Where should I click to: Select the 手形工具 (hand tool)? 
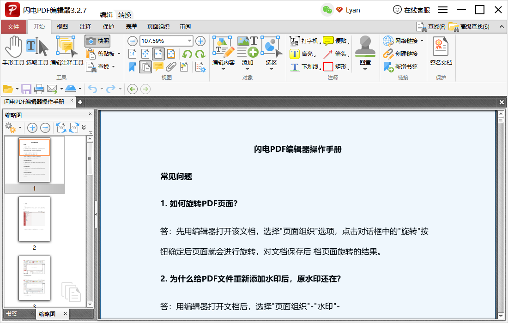(13, 48)
